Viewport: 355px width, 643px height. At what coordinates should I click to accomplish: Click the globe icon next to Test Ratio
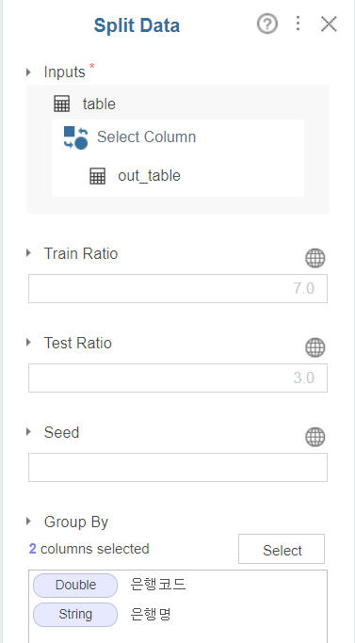(315, 347)
